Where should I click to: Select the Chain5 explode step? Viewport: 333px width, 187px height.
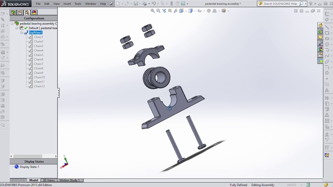point(39,55)
